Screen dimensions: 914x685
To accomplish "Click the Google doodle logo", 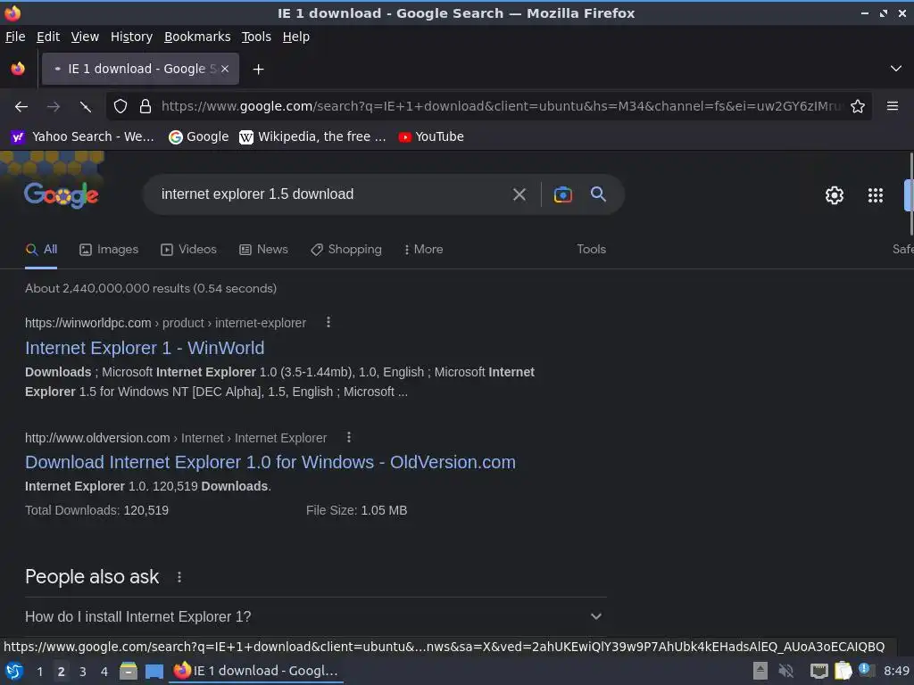I will pos(62,194).
